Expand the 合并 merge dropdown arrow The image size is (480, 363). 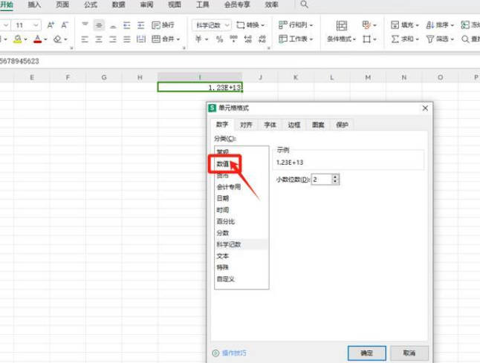click(x=178, y=39)
